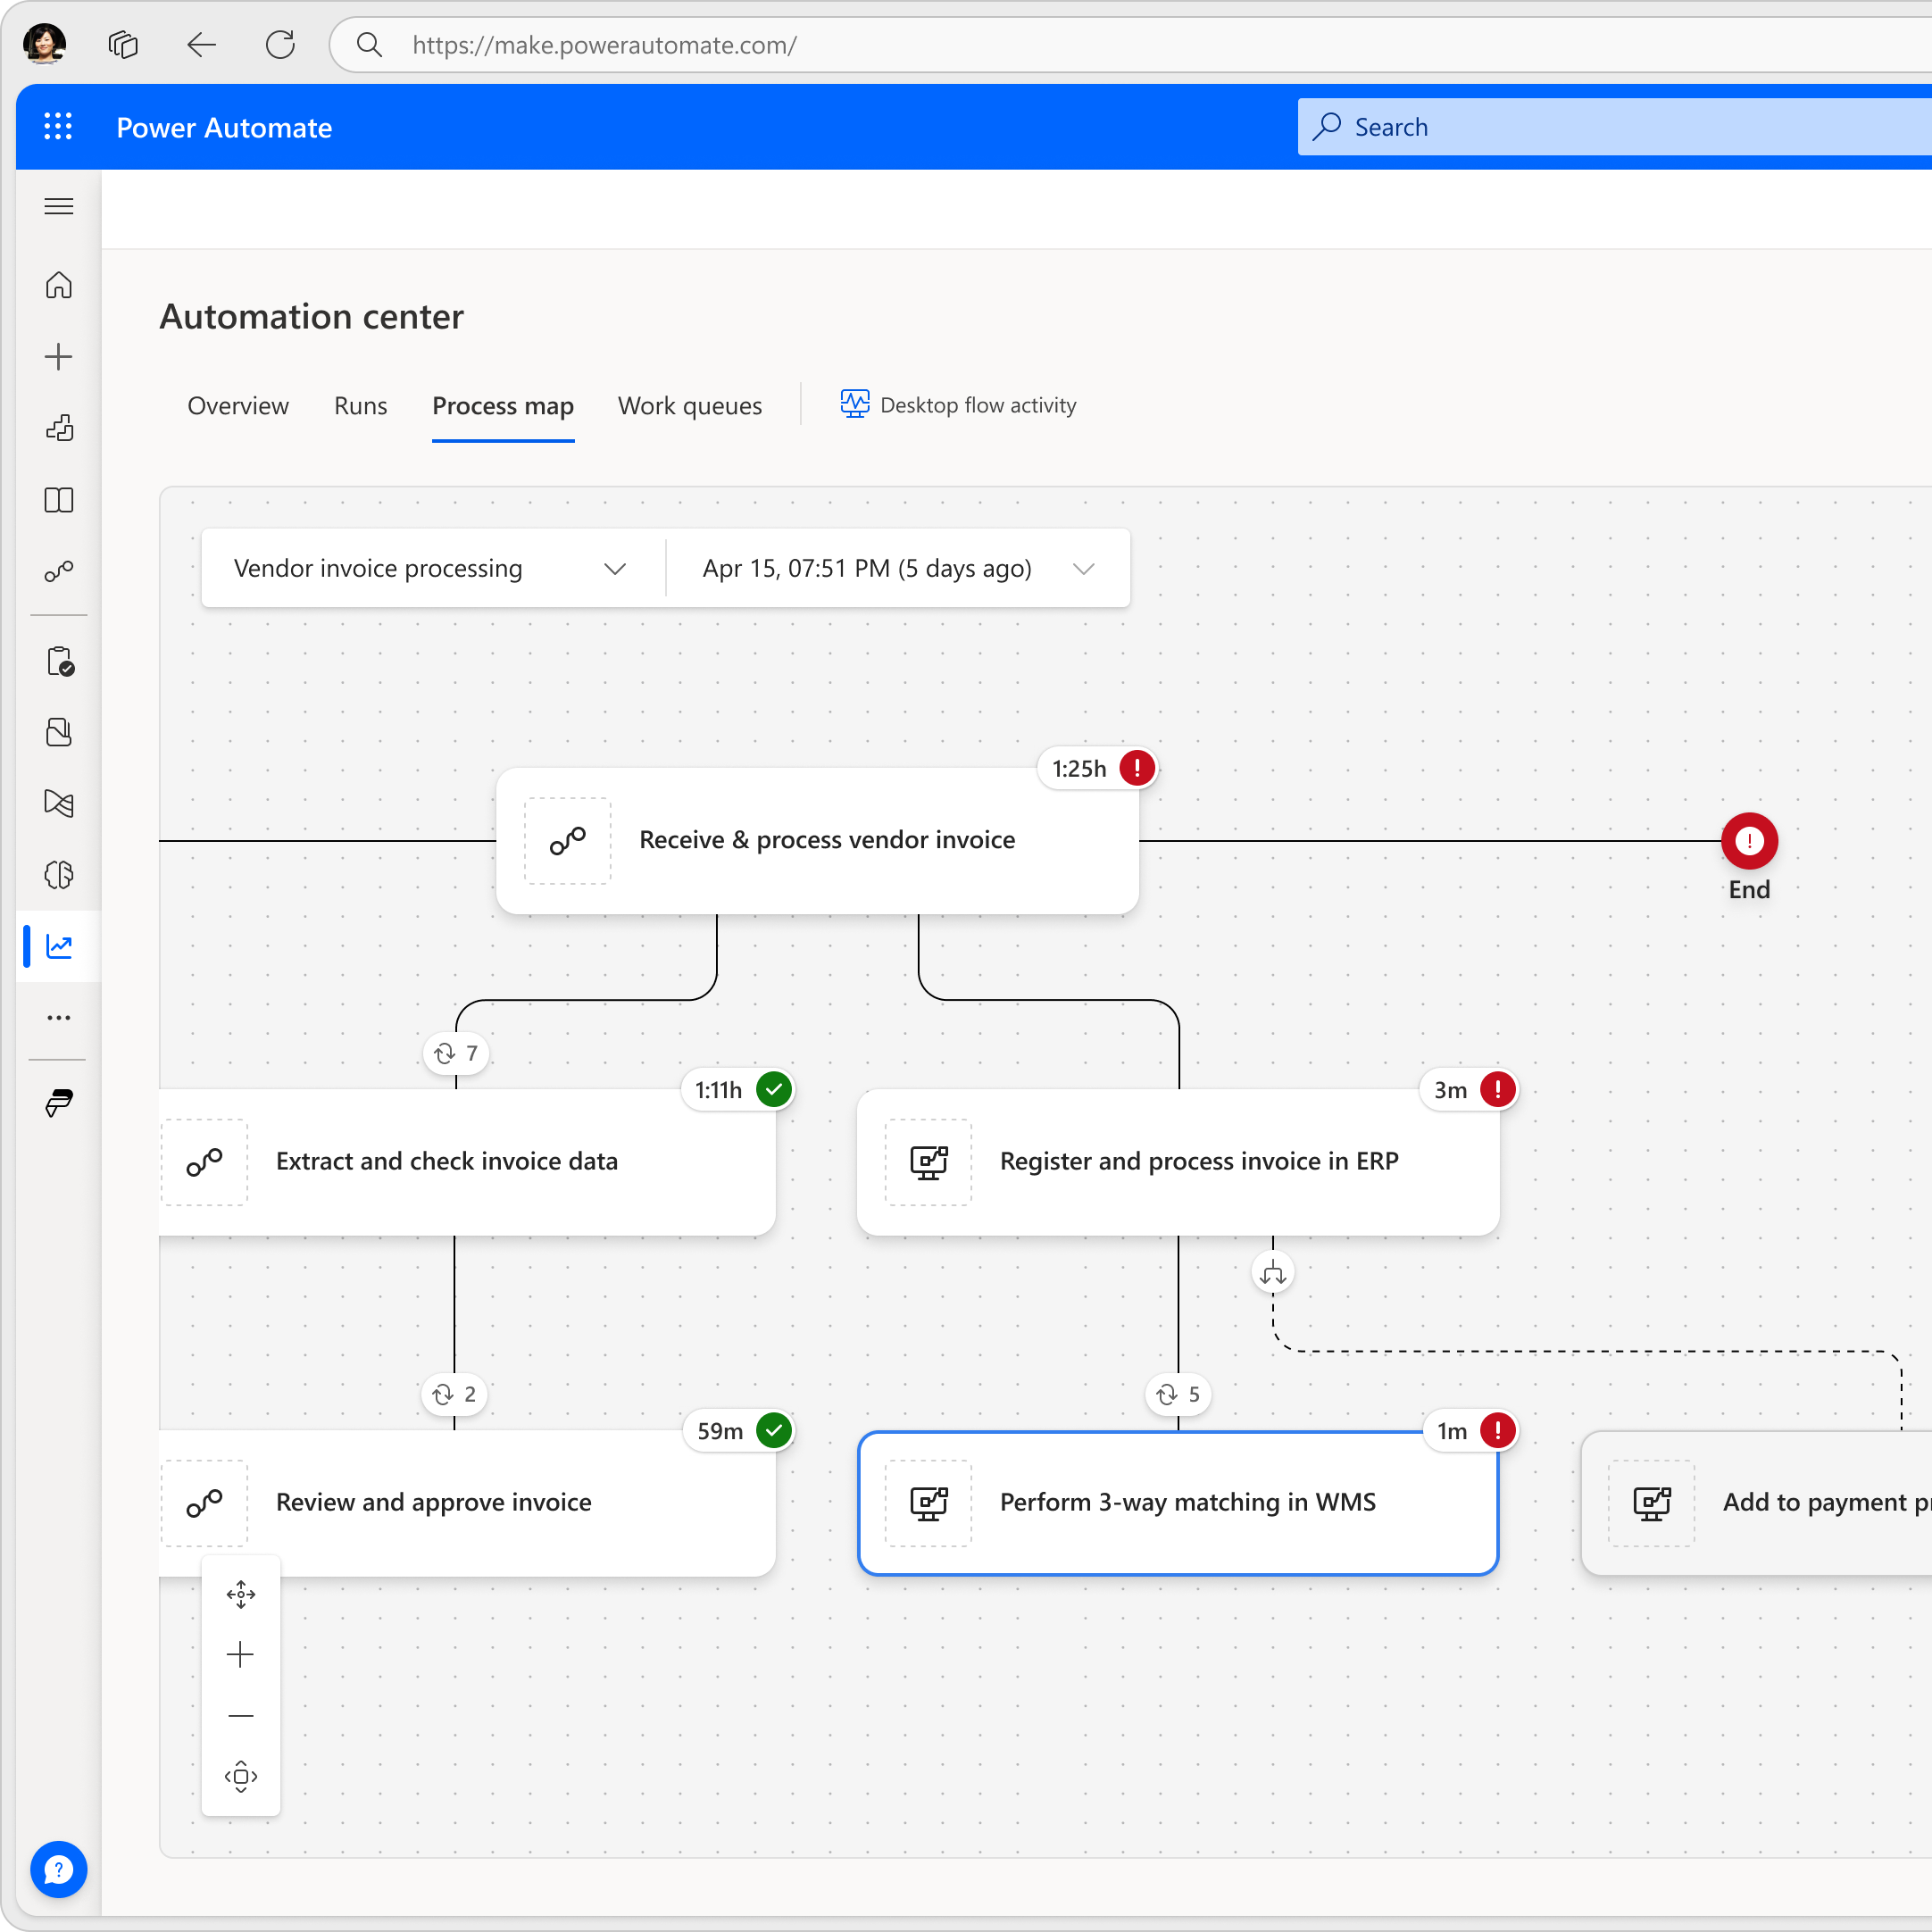The height and width of the screenshot is (1932, 1932).
Task: Select the Automation center chart icon
Action: (x=59, y=946)
